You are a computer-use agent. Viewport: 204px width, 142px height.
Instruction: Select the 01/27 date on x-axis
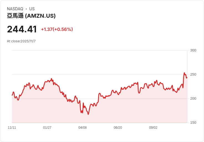click(47, 128)
